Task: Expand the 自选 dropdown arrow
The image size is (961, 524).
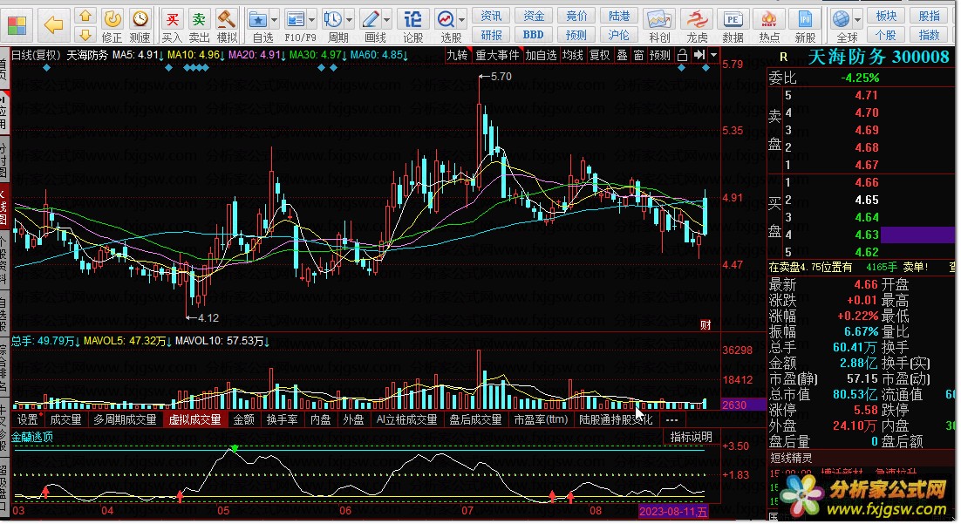Action: click(274, 20)
